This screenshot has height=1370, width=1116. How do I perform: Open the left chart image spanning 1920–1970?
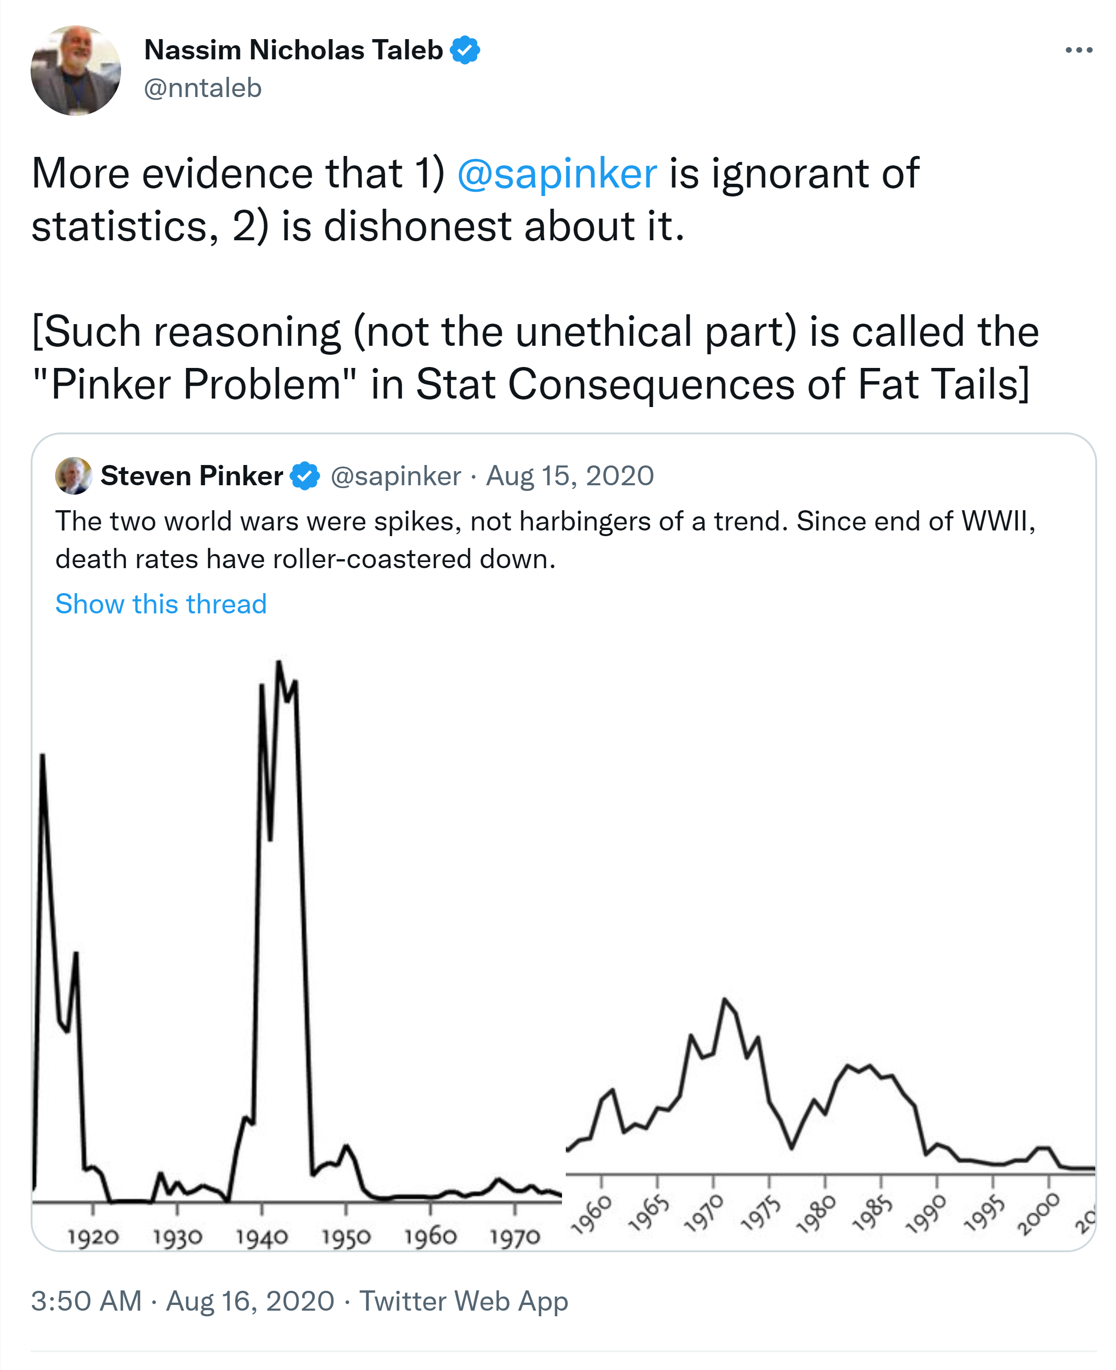296,964
